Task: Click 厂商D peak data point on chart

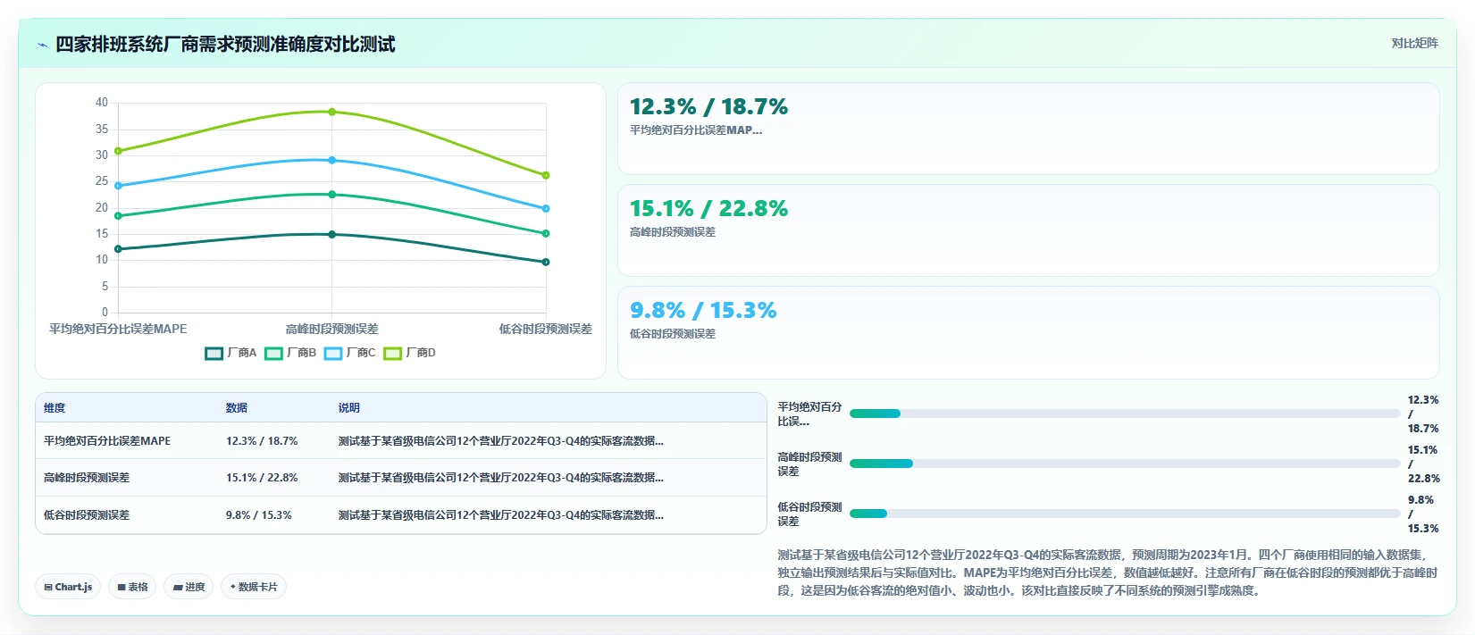Action: tap(332, 112)
